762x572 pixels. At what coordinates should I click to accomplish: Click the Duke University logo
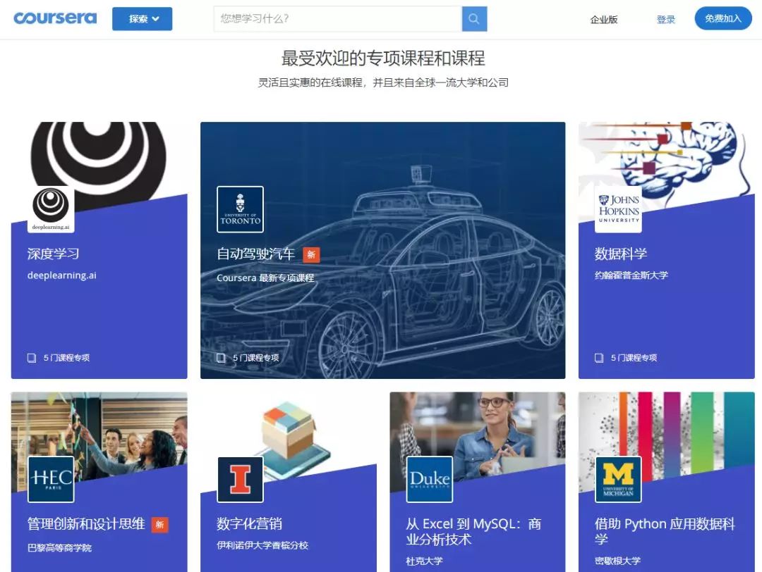click(x=429, y=479)
